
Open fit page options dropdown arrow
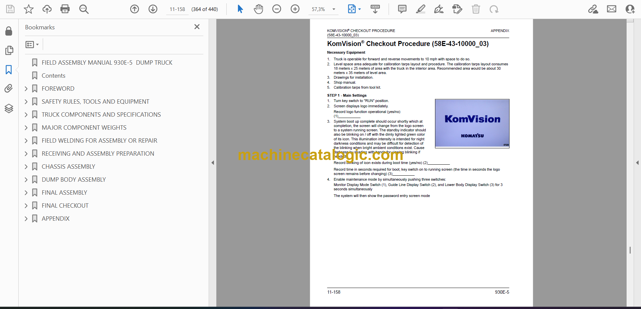360,9
